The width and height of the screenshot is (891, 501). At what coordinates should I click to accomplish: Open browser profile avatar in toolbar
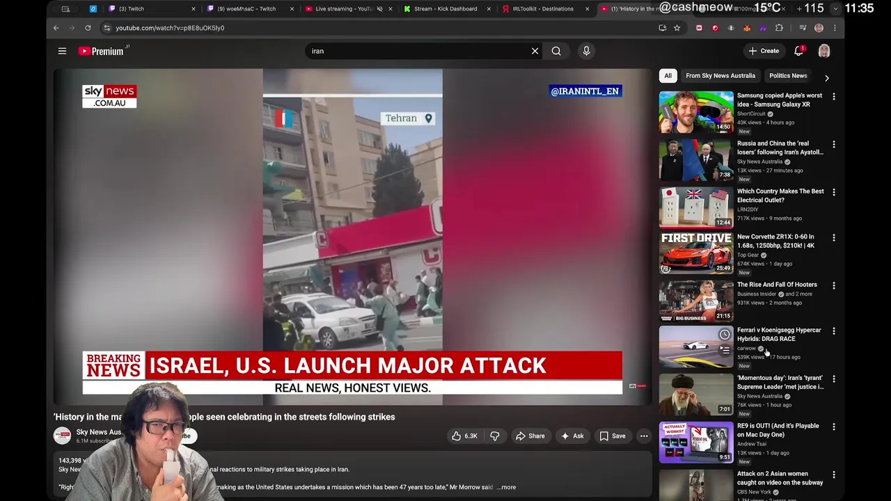coord(819,28)
